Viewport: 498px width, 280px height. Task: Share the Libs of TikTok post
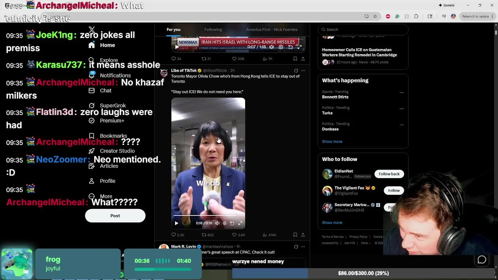(303, 235)
